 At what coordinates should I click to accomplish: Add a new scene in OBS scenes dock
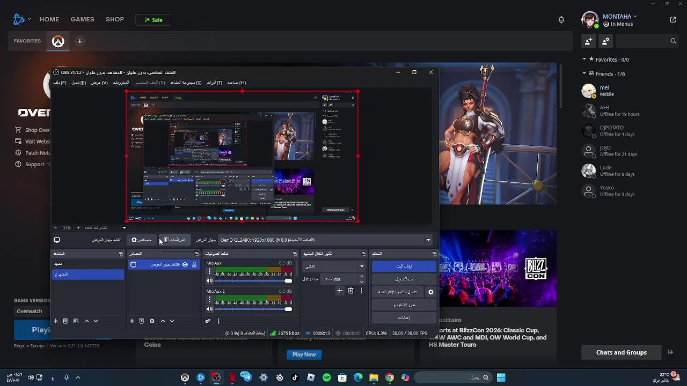(55, 321)
